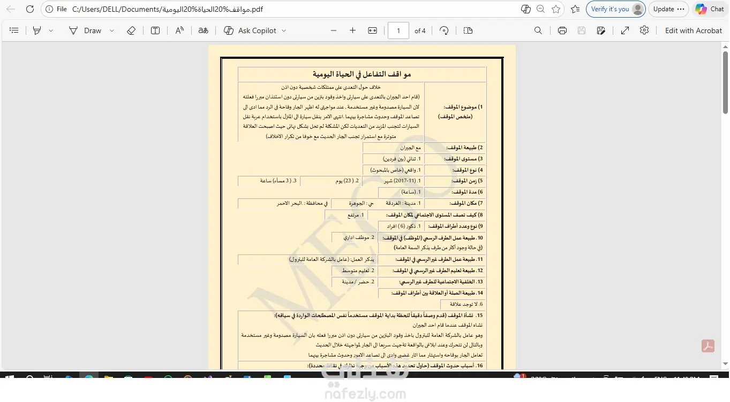Click the browser Update button
This screenshot has width=730, height=402.
(x=668, y=9)
